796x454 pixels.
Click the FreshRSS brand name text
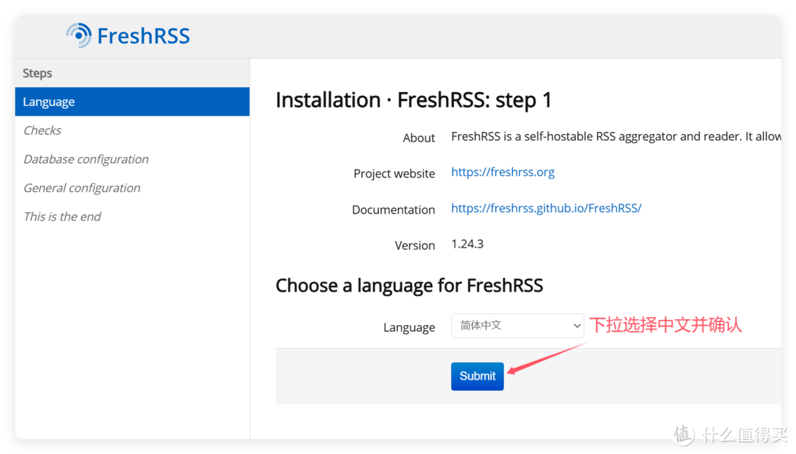[144, 36]
